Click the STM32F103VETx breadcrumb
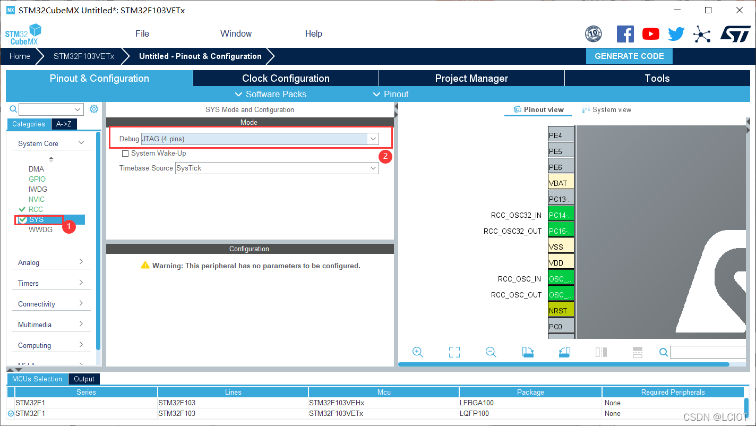 84,56
